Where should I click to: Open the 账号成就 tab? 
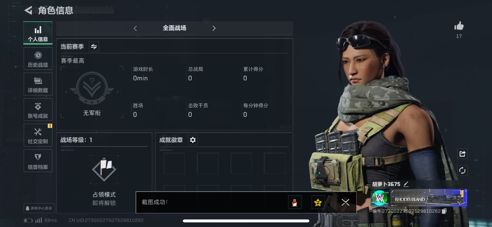[38, 110]
